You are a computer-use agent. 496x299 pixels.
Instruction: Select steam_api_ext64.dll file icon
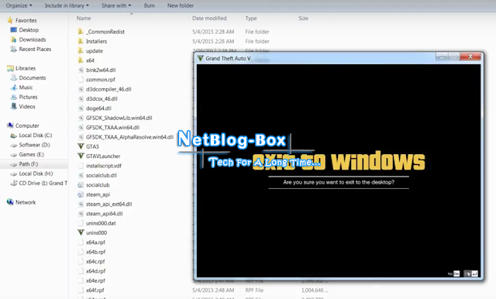[x=81, y=204]
